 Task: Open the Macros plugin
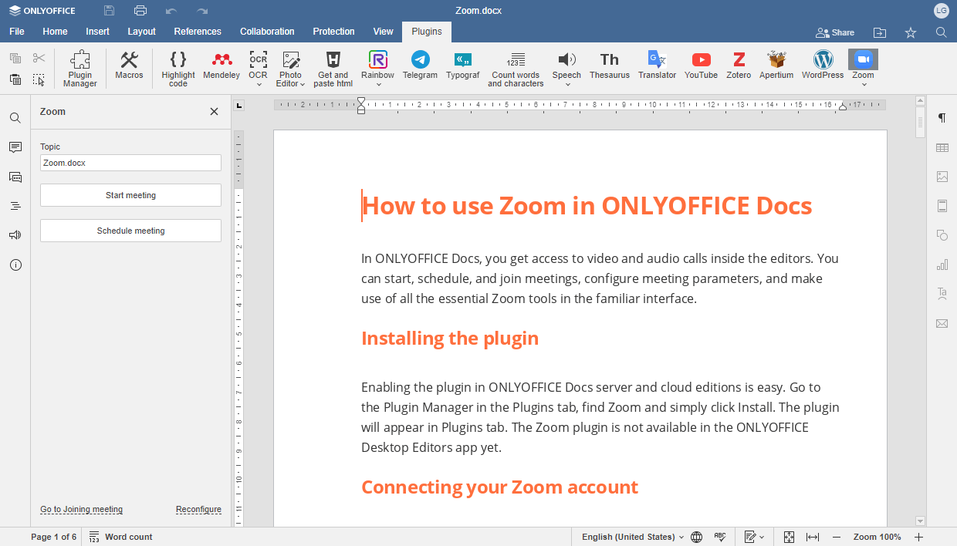click(129, 65)
